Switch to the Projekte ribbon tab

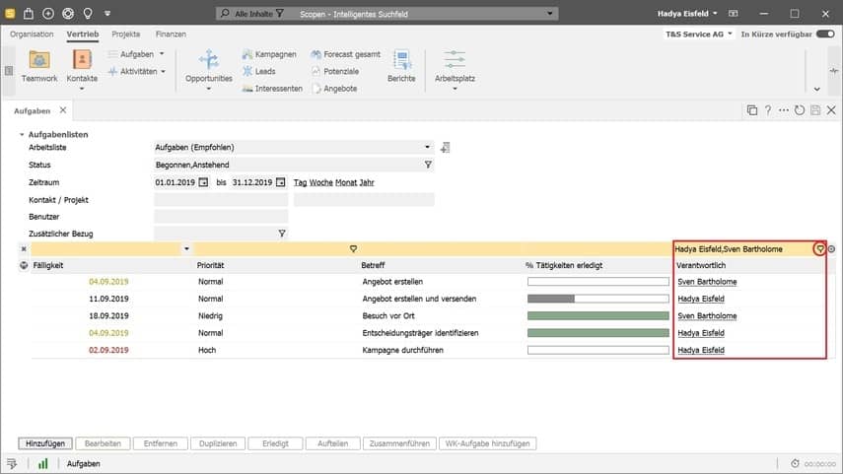tap(125, 34)
